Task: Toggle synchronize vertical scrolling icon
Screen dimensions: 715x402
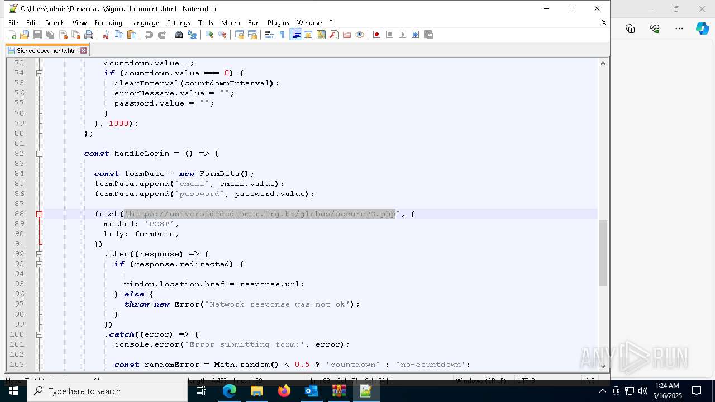Action: point(240,35)
